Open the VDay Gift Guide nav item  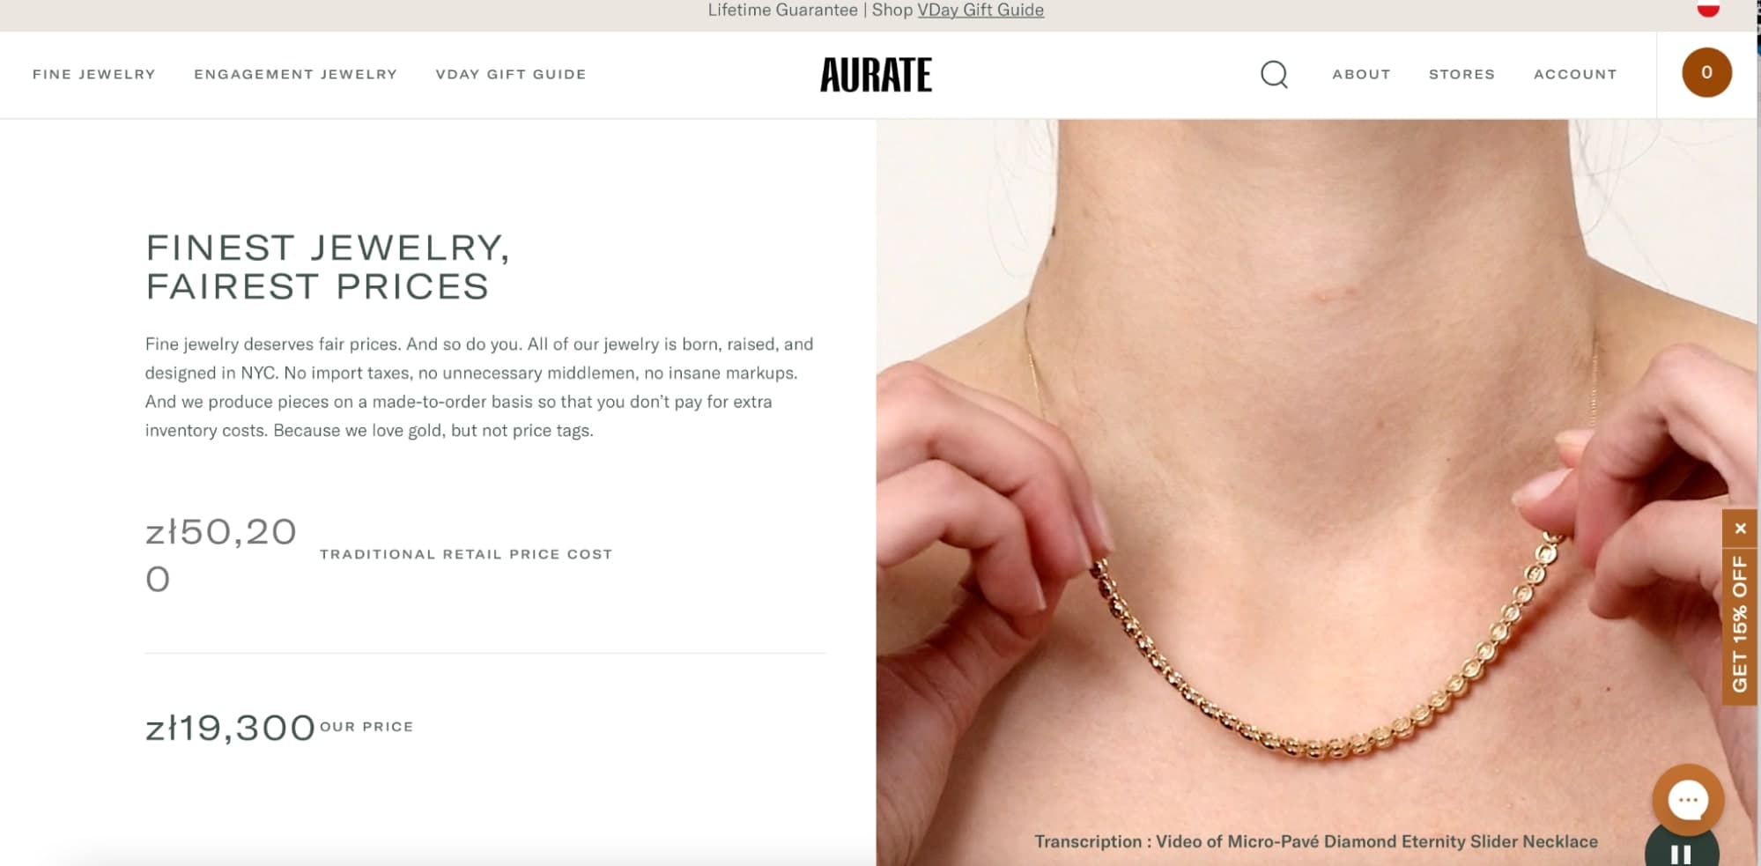[x=511, y=75]
